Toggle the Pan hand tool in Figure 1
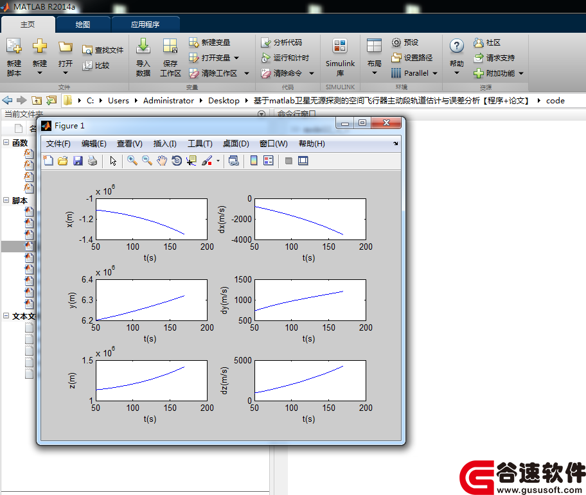The image size is (586, 495). (x=162, y=161)
